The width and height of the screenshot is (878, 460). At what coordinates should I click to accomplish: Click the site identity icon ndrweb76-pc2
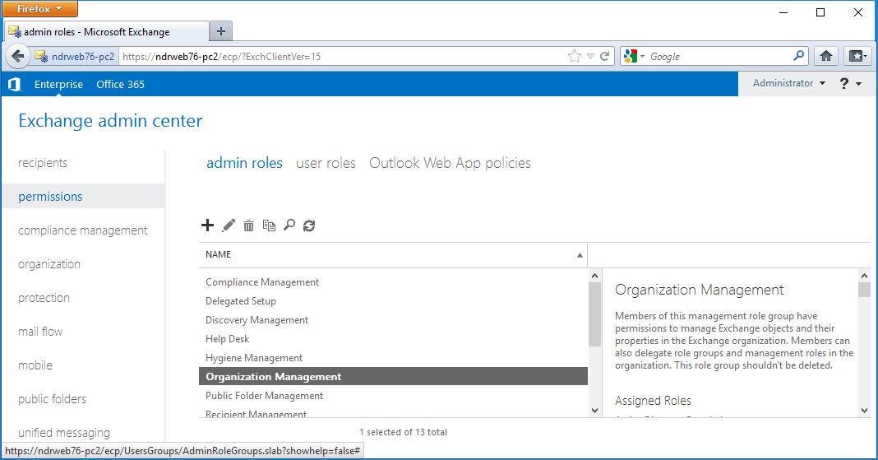point(75,57)
